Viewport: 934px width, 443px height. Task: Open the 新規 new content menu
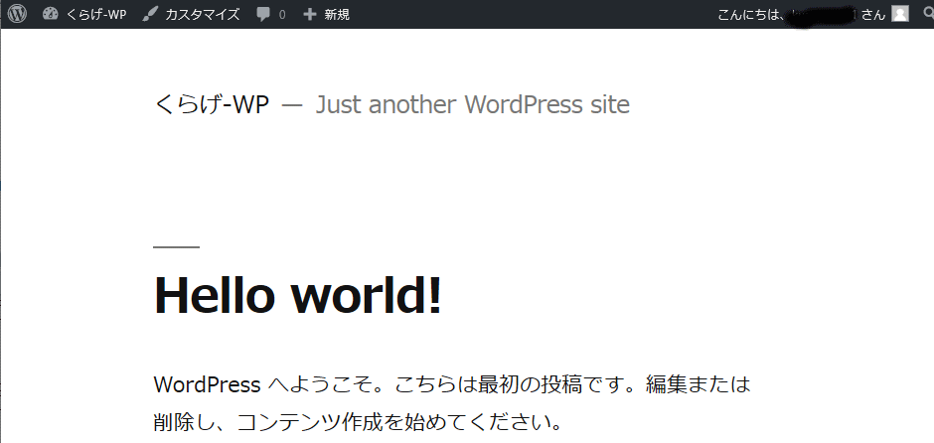(327, 14)
